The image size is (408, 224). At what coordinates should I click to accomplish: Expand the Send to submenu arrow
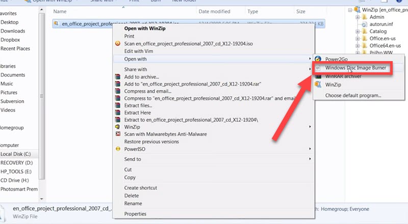click(310, 159)
